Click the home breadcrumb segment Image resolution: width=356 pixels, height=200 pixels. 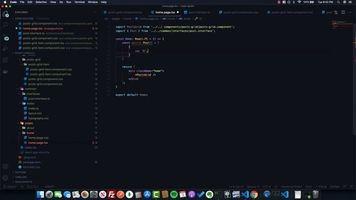click(x=127, y=18)
